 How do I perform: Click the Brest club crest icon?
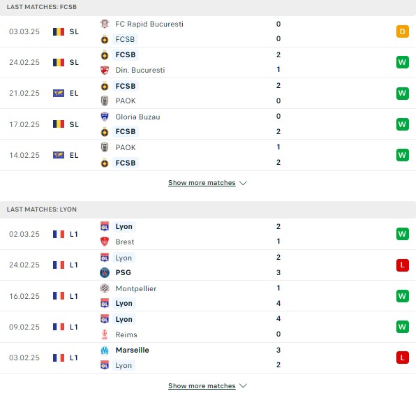coord(105,242)
